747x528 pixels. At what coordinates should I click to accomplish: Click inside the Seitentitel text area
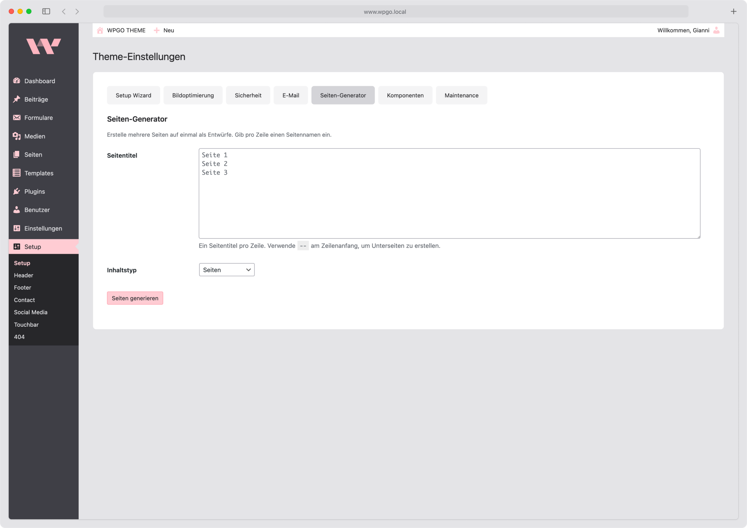(x=449, y=194)
